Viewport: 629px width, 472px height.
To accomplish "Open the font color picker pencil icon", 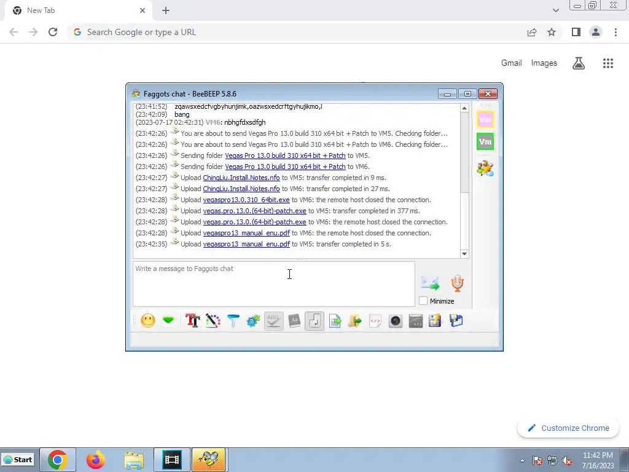I will (213, 321).
